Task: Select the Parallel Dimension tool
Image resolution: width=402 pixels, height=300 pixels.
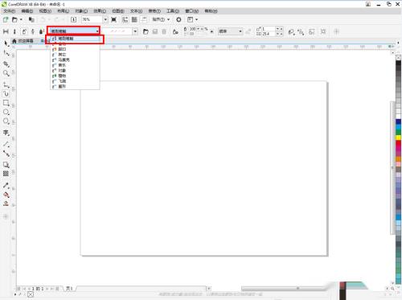Action: [x=6, y=144]
